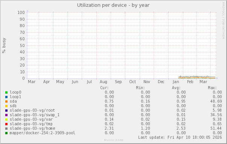
Task: Click the sdb yellow legend swatch
Action: tap(6, 106)
